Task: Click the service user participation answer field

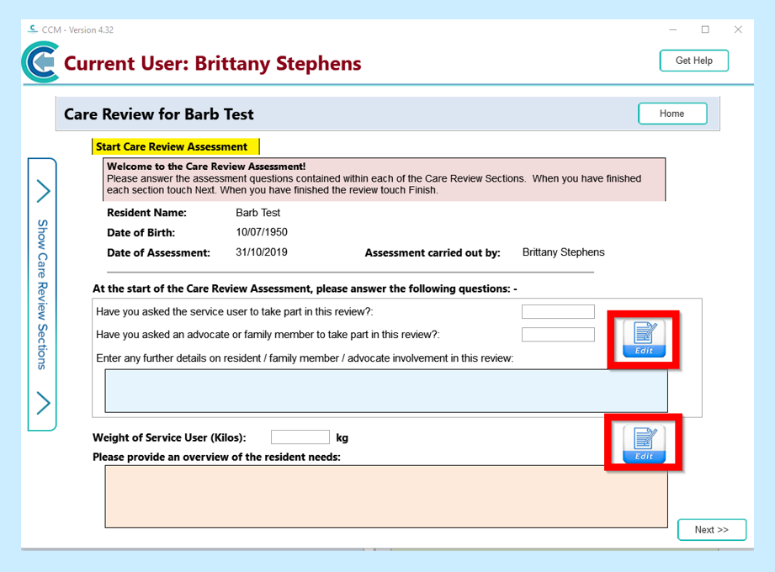Action: pyautogui.click(x=558, y=312)
